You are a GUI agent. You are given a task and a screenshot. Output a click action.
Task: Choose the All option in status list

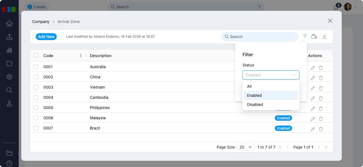coord(249,86)
